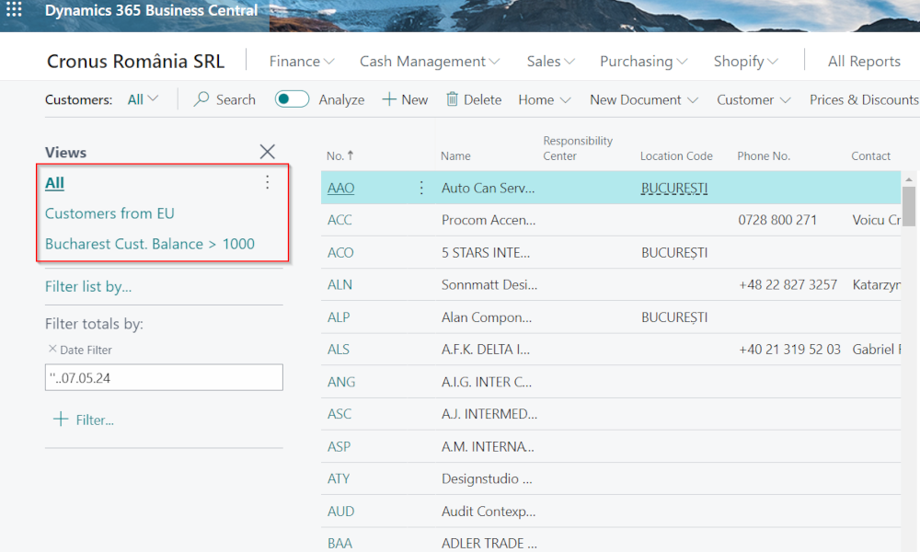Click the plus icon for New
Viewport: 920px width, 552px height.
coord(389,99)
